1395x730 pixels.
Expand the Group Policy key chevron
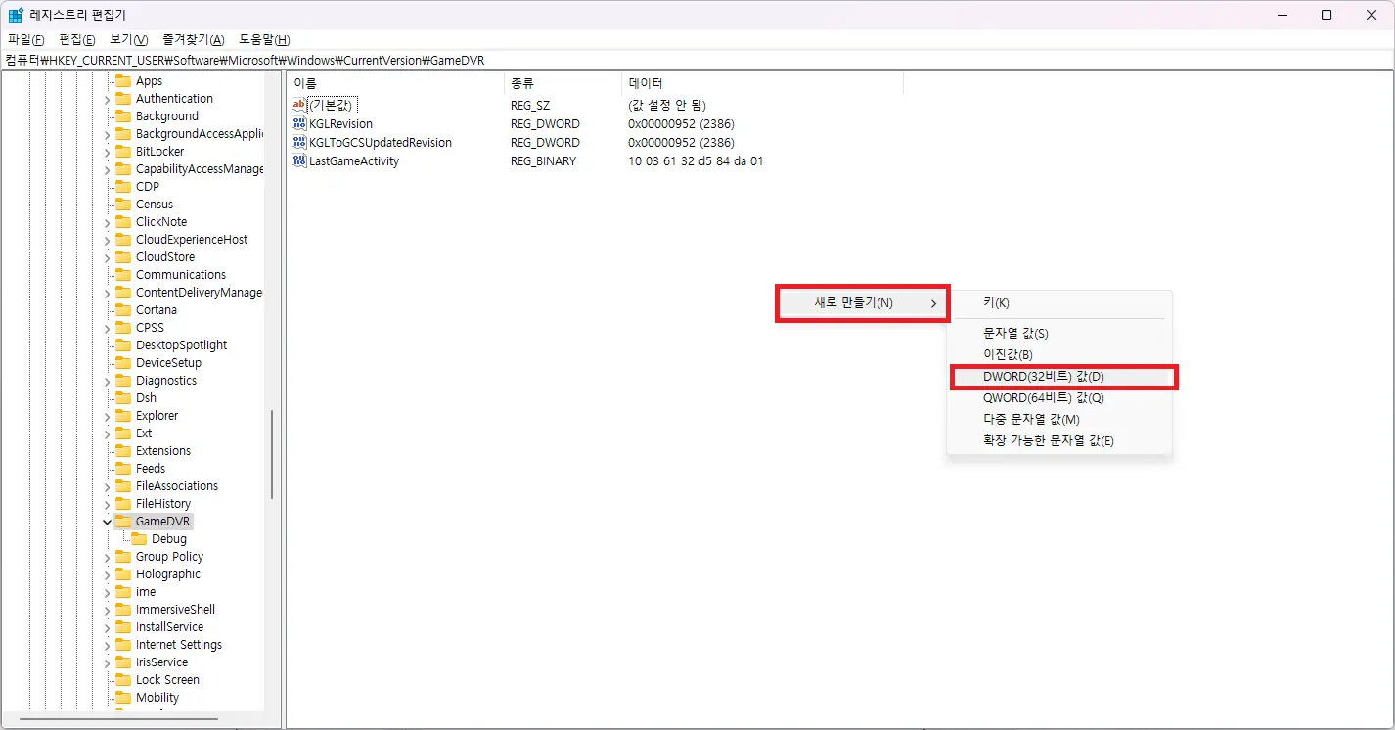[107, 557]
